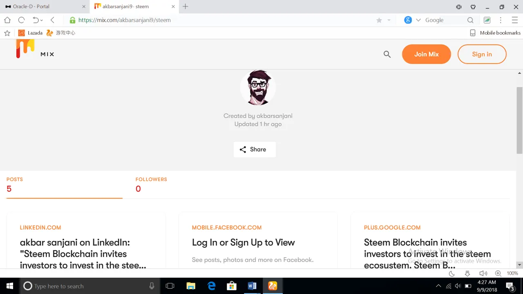This screenshot has height=294, width=523.
Task: Click the Type here to search box
Action: click(89, 286)
